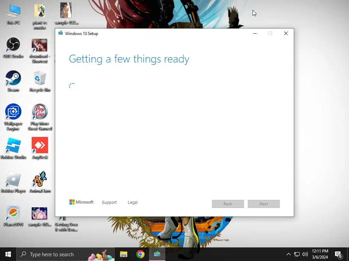This screenshot has height=261, width=349.
Task: Select sample-8f9 image file on desktop
Action: pos(40,216)
